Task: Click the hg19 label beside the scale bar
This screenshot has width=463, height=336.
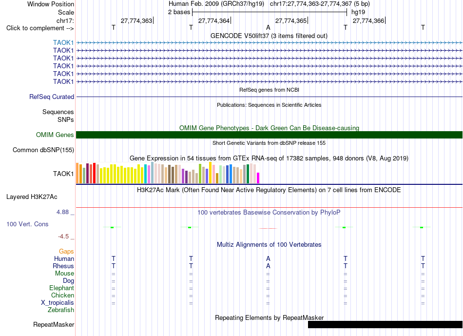Action: [358, 12]
